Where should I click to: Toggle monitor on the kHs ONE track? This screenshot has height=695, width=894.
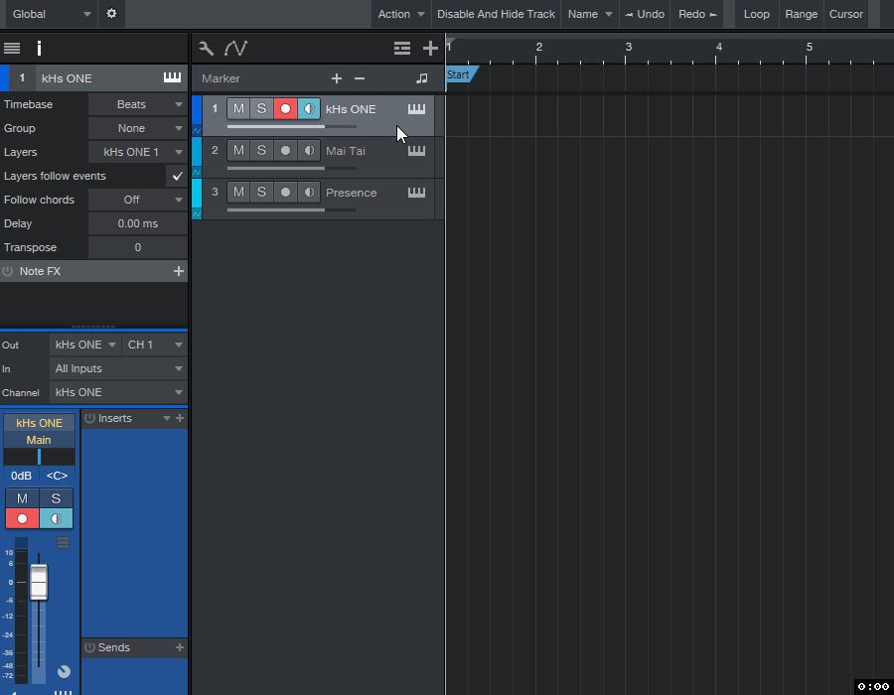pos(309,109)
